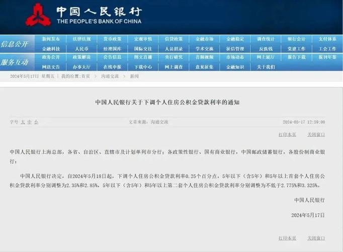Click the notice title 中国人民银行关于下调个人住房公积金贷款利率的通知
Image resolution: width=343 pixels, height=252 pixels.
coord(167,102)
